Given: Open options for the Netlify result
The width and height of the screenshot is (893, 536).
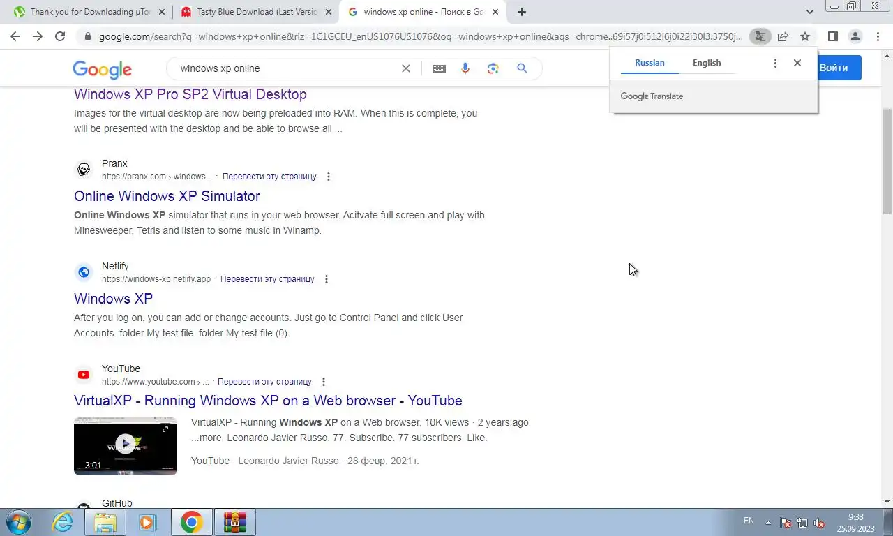Looking at the screenshot, I should [x=327, y=279].
